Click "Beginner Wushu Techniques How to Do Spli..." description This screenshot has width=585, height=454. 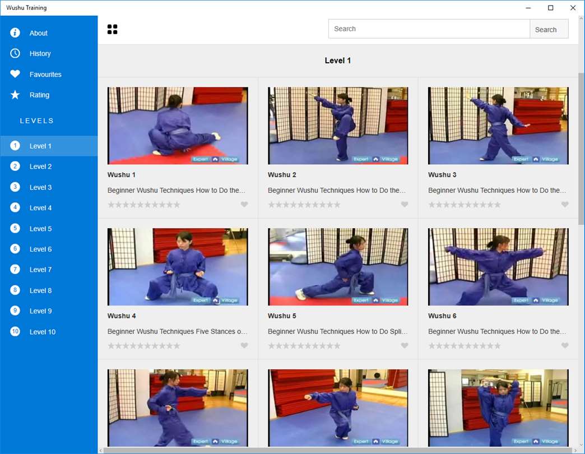click(338, 331)
